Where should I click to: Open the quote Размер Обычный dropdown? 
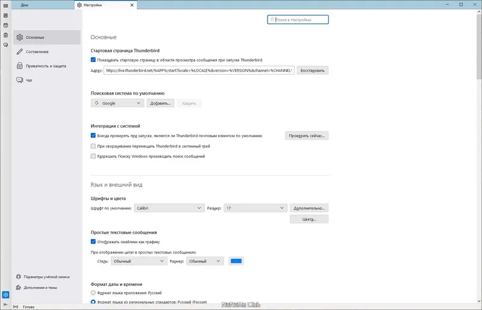(205, 261)
